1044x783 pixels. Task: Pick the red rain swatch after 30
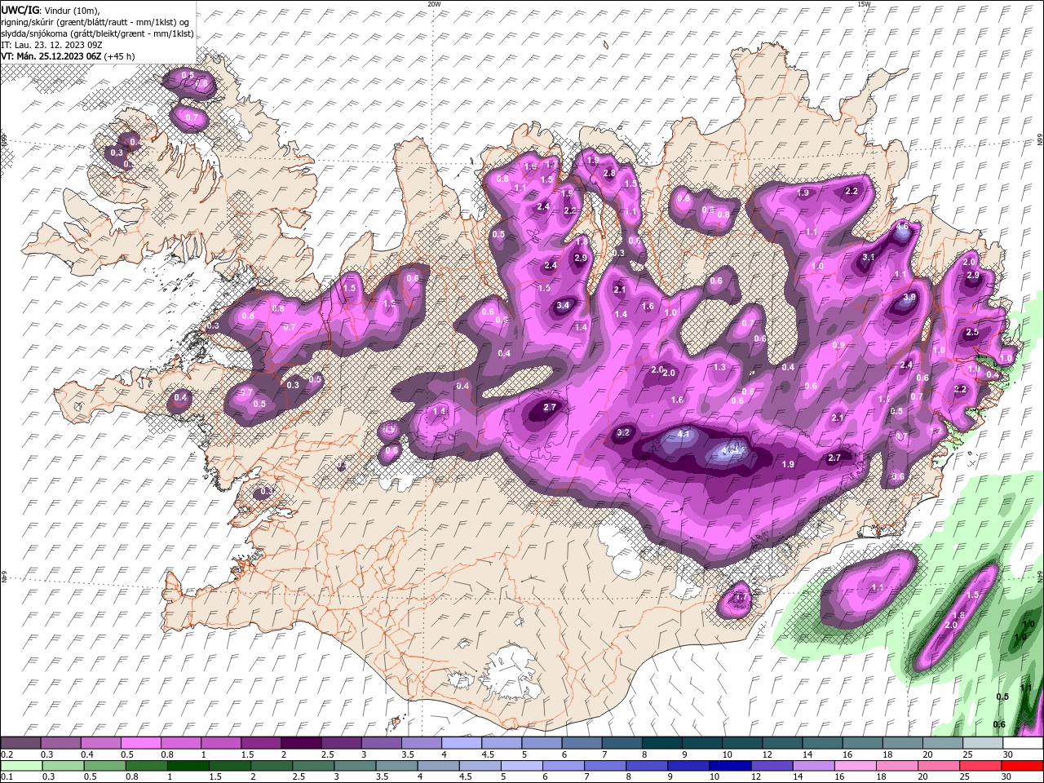(x=1020, y=765)
